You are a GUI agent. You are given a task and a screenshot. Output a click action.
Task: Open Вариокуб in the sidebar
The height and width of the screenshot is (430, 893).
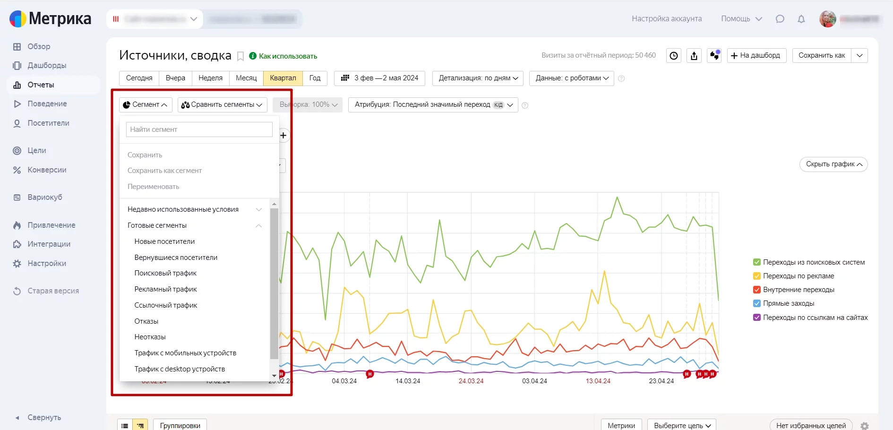coord(45,197)
